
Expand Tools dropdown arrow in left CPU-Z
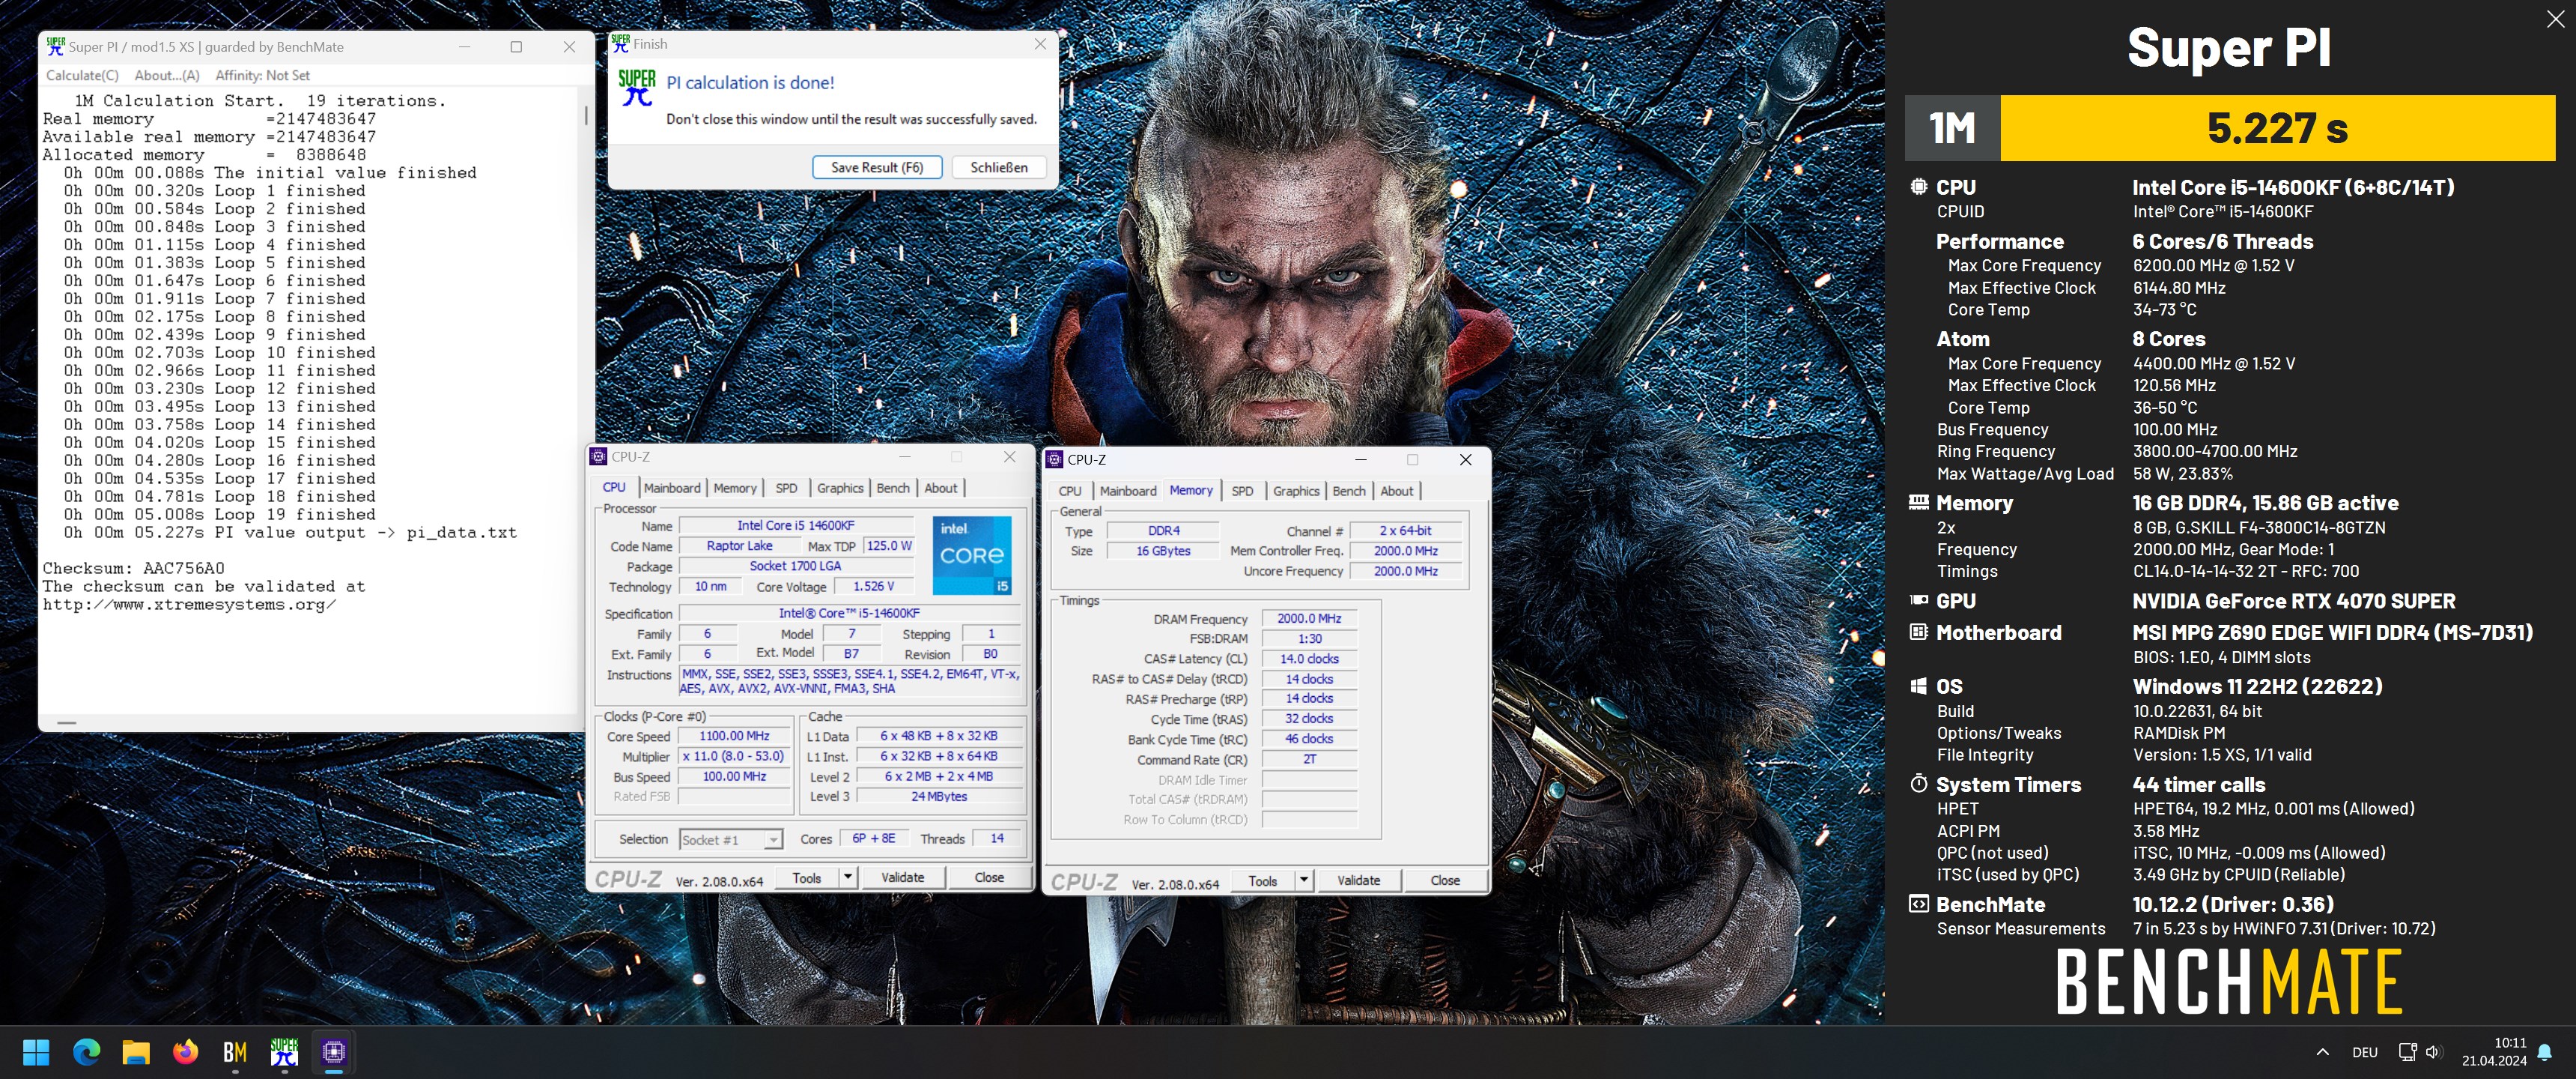(847, 877)
